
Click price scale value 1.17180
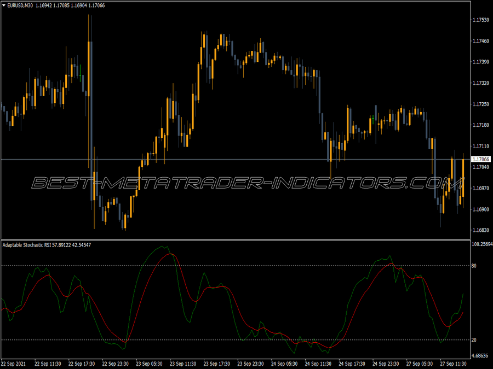pos(481,125)
